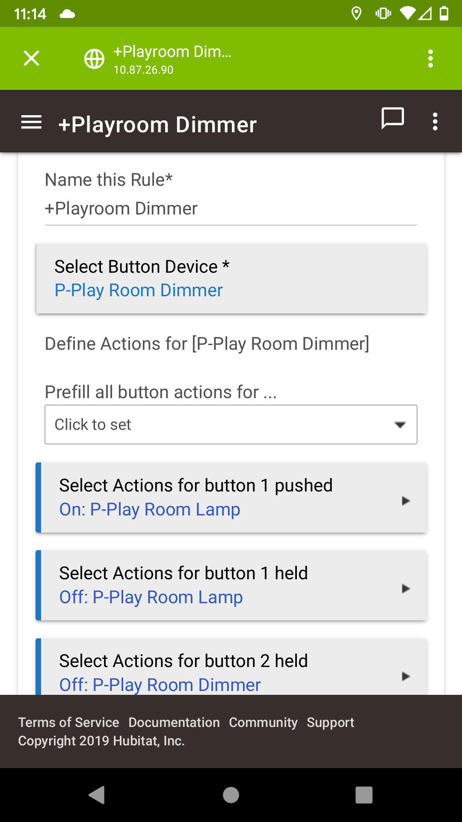Open the chat message icon in header

[x=393, y=118]
